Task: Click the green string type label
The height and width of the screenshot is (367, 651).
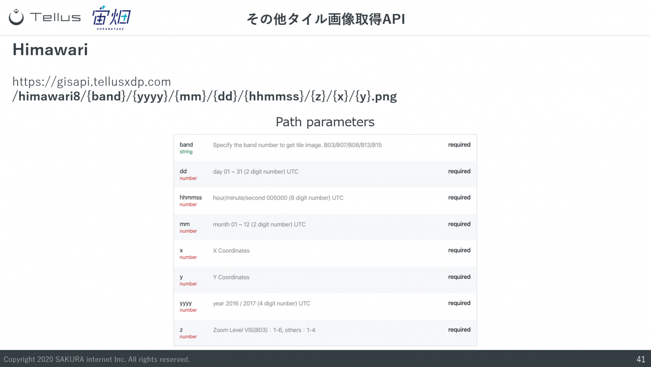Action: [x=186, y=152]
